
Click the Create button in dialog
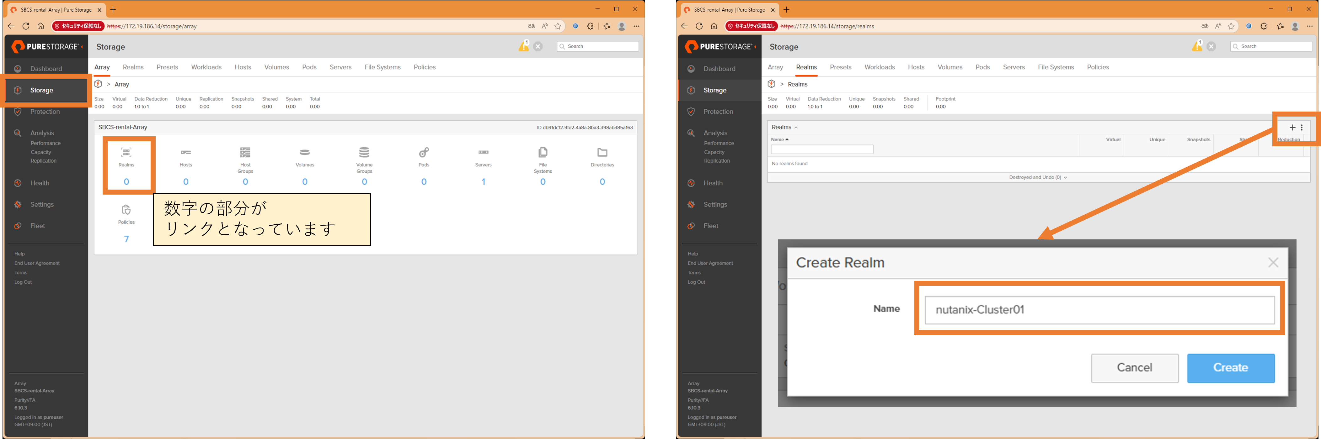pyautogui.click(x=1230, y=368)
